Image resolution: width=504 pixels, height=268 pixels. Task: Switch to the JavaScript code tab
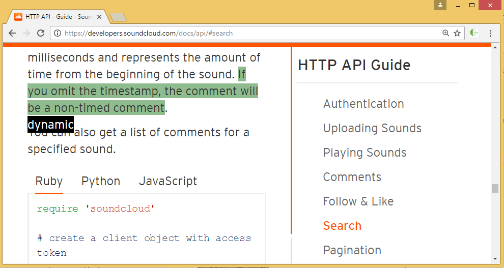point(168,182)
